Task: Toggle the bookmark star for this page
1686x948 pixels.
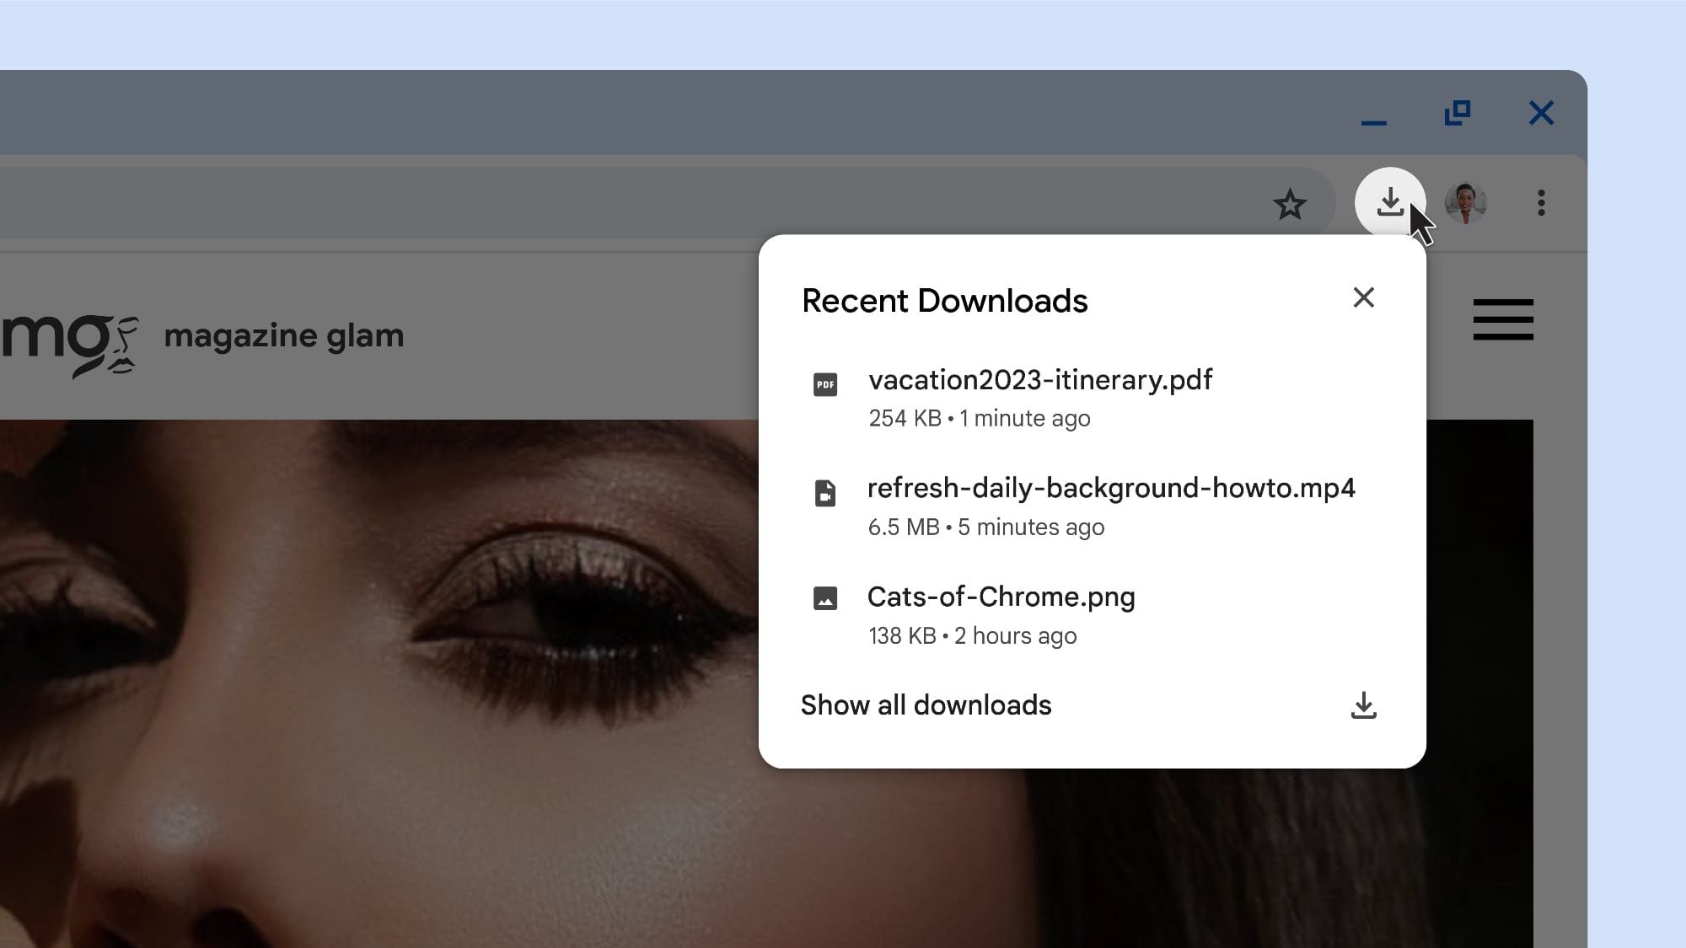Action: pos(1291,202)
